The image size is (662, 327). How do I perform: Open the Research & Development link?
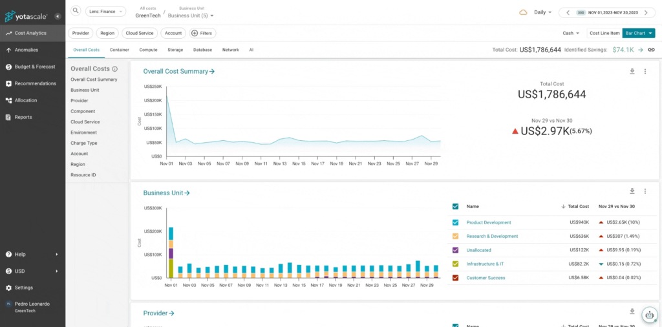[492, 237]
